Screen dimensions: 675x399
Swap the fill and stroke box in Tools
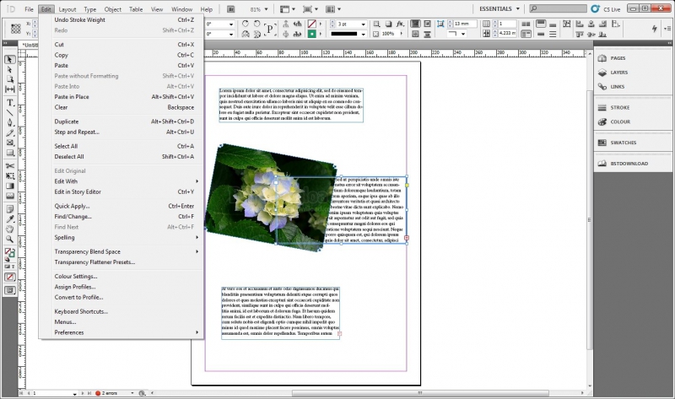coord(13,249)
